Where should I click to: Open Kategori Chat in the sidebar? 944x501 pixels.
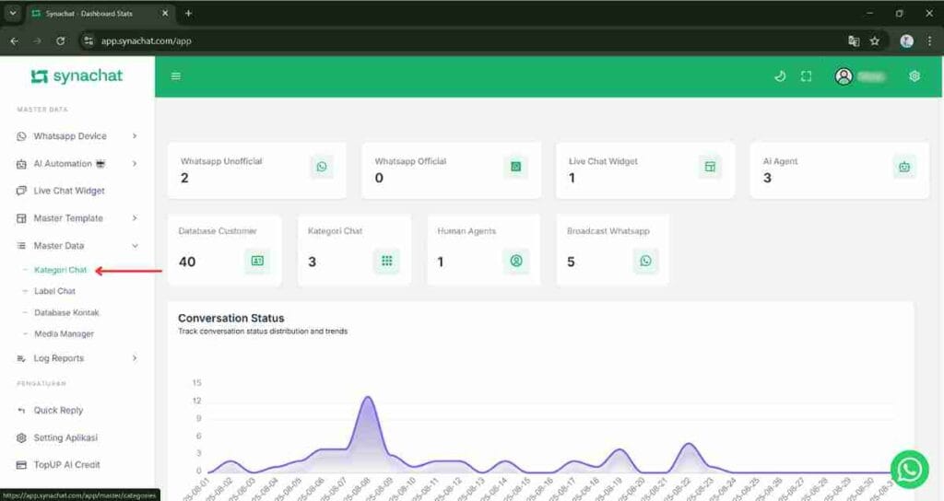tap(60, 270)
